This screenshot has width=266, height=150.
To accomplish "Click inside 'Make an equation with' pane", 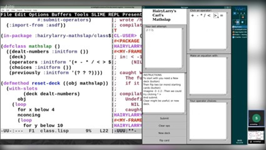I will [x=208, y=76].
